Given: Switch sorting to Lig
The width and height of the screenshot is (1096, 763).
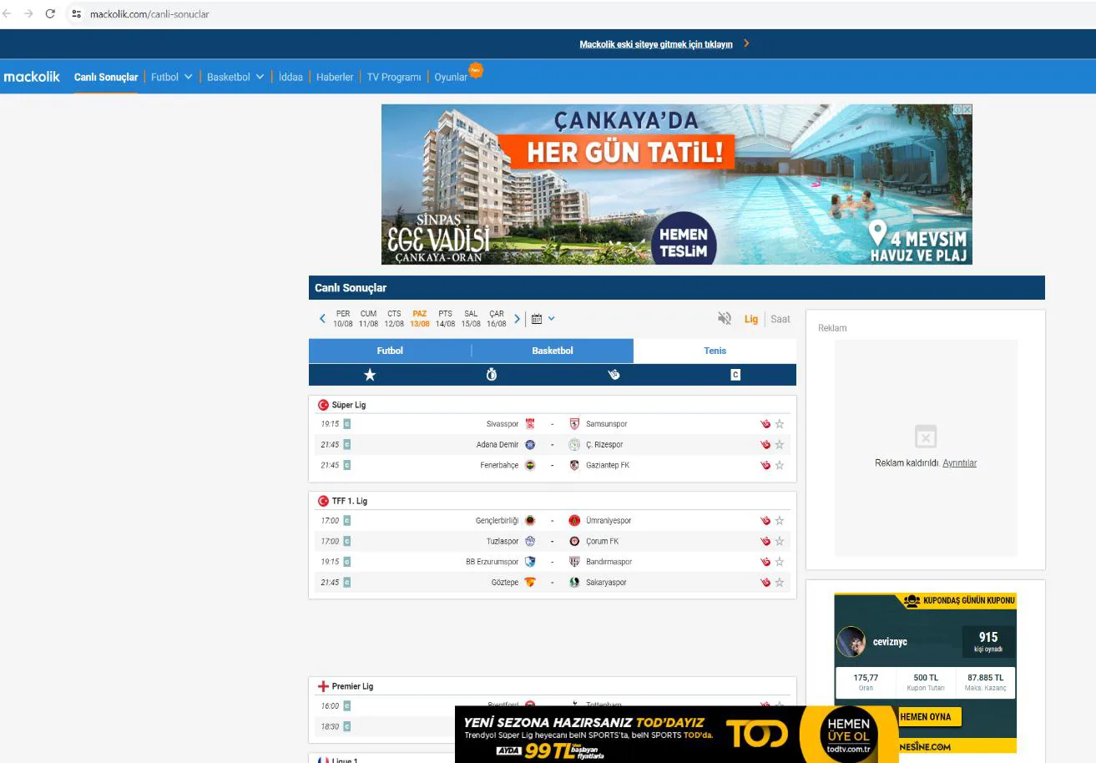Looking at the screenshot, I should click(751, 319).
